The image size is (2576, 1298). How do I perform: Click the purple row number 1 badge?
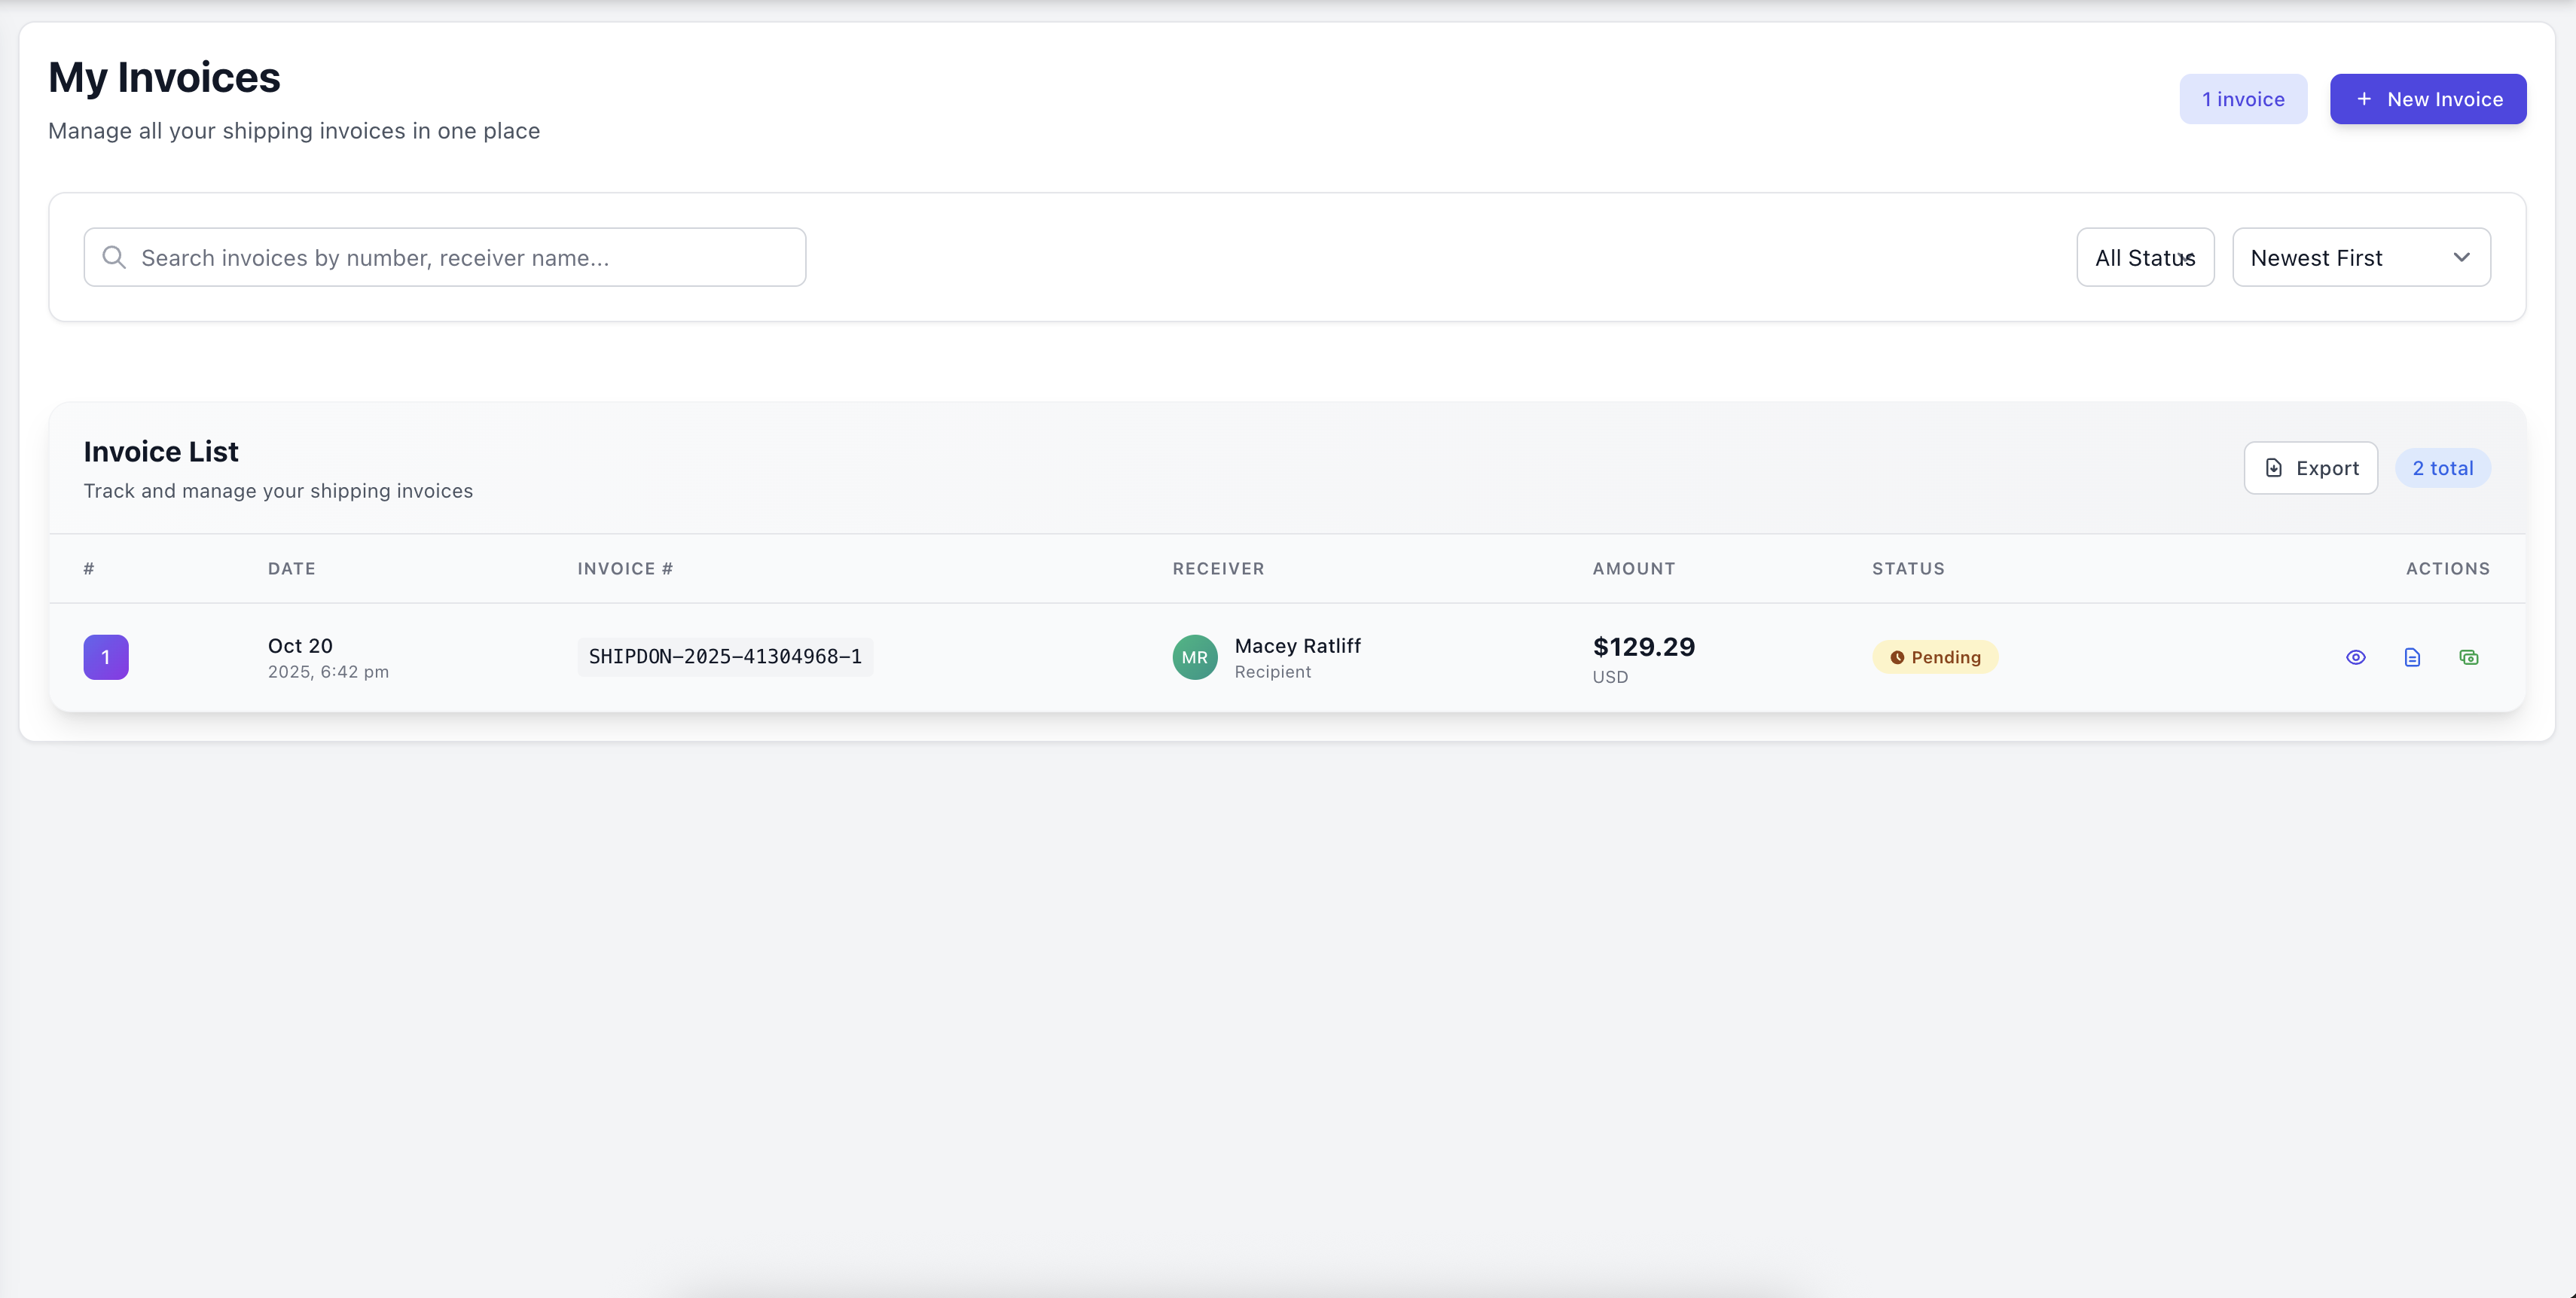pos(106,657)
